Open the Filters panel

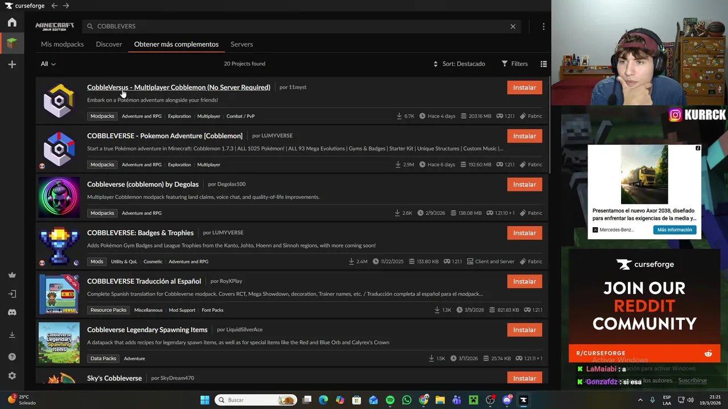pos(515,64)
